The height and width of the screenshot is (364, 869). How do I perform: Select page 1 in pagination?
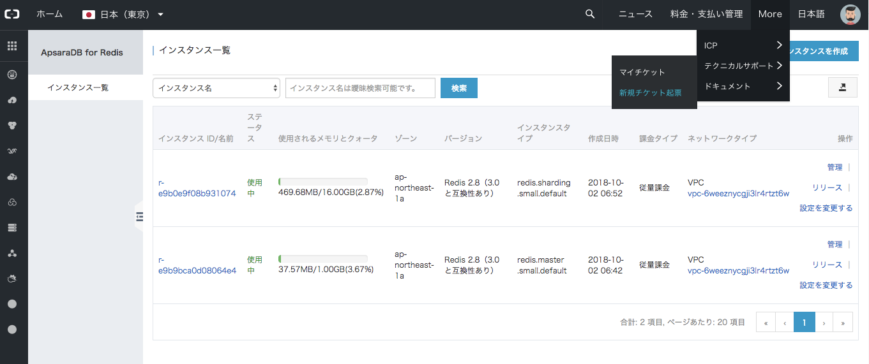[x=804, y=323]
